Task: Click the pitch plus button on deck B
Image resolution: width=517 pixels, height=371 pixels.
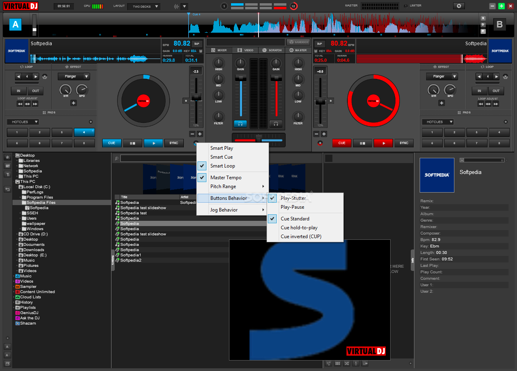Action: 324,134
